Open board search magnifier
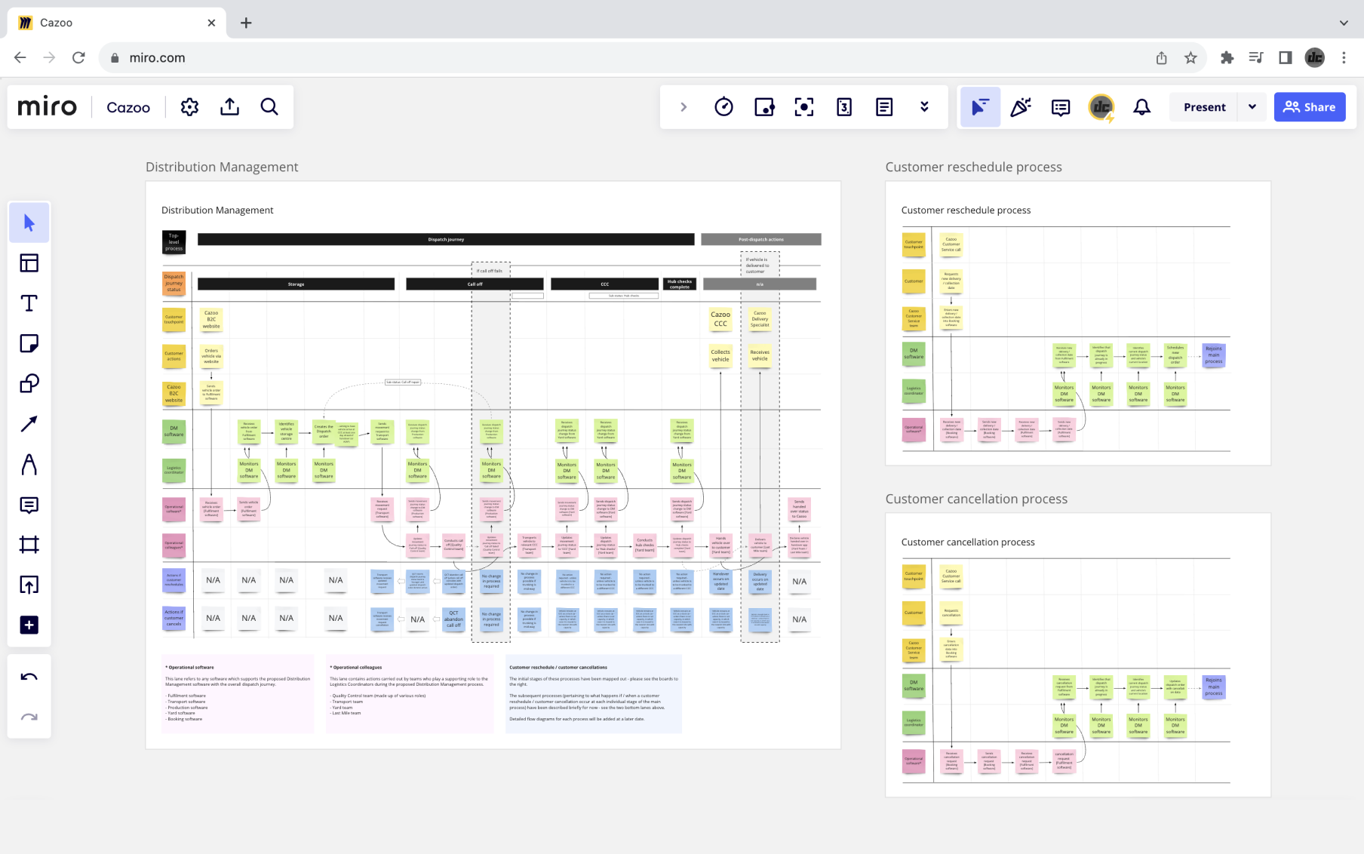Image resolution: width=1364 pixels, height=854 pixels. [269, 107]
